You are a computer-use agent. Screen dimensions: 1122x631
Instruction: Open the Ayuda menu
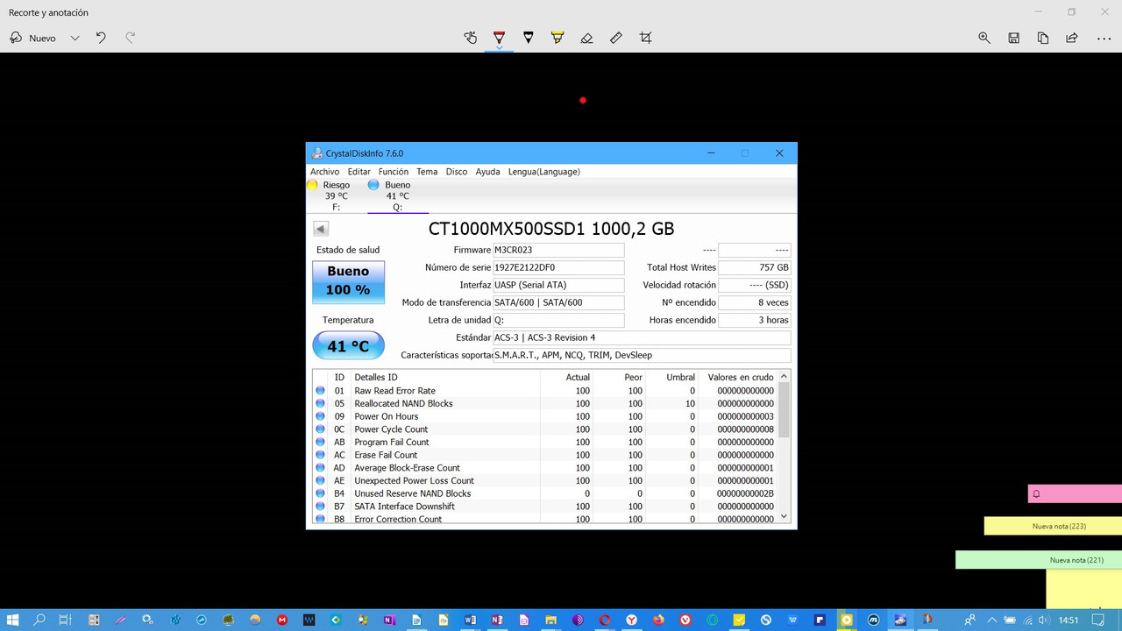487,172
